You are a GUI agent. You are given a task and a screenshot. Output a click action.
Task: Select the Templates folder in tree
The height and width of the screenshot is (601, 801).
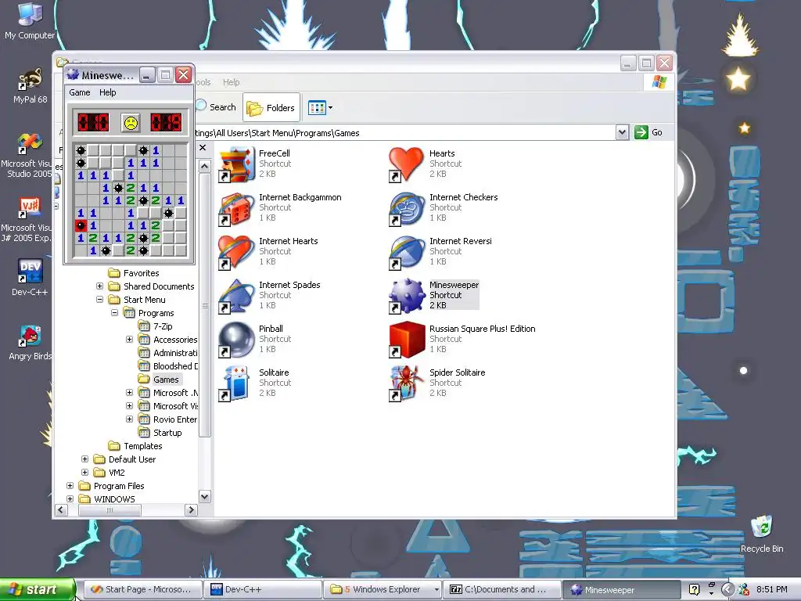tap(135, 445)
